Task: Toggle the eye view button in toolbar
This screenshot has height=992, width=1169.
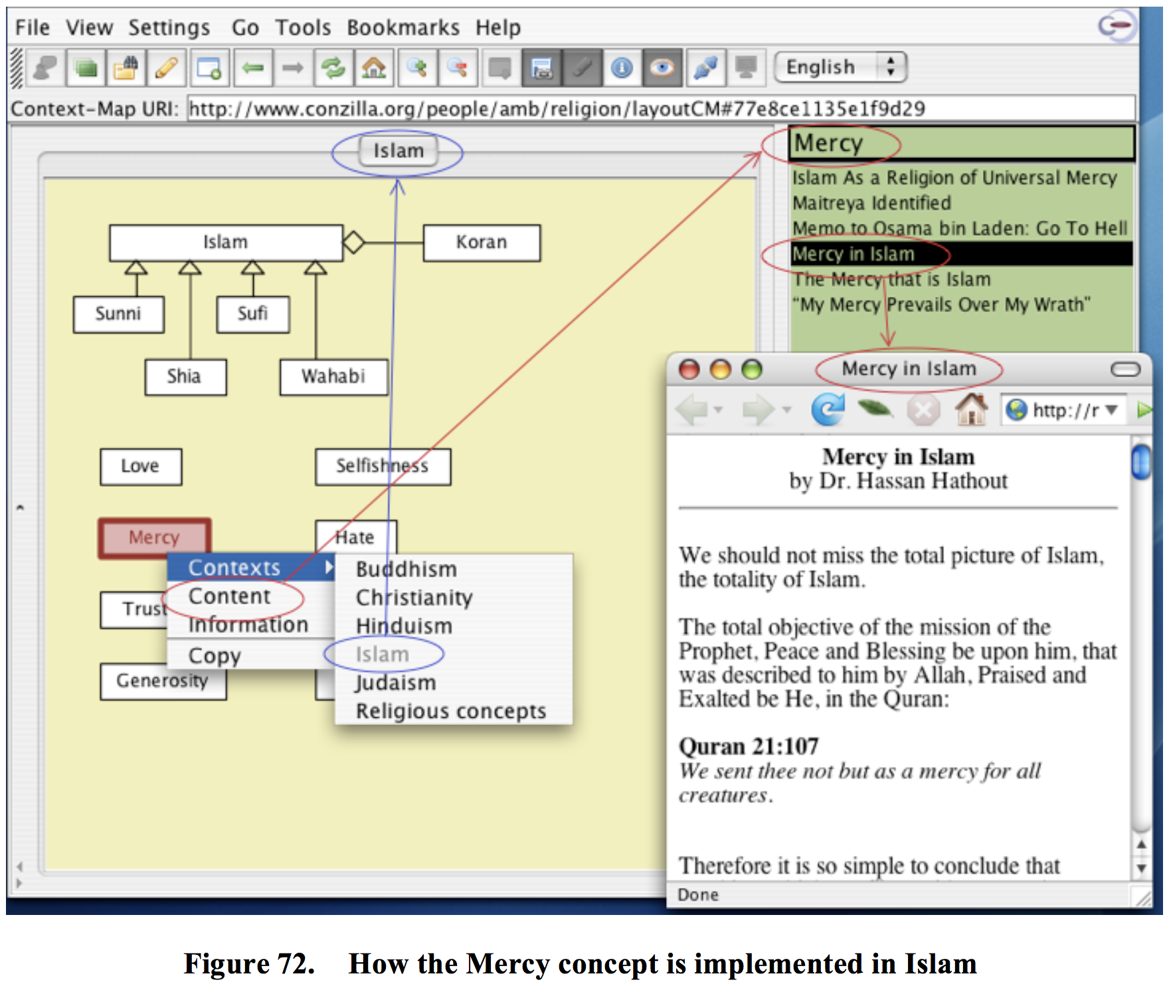Action: pyautogui.click(x=662, y=68)
